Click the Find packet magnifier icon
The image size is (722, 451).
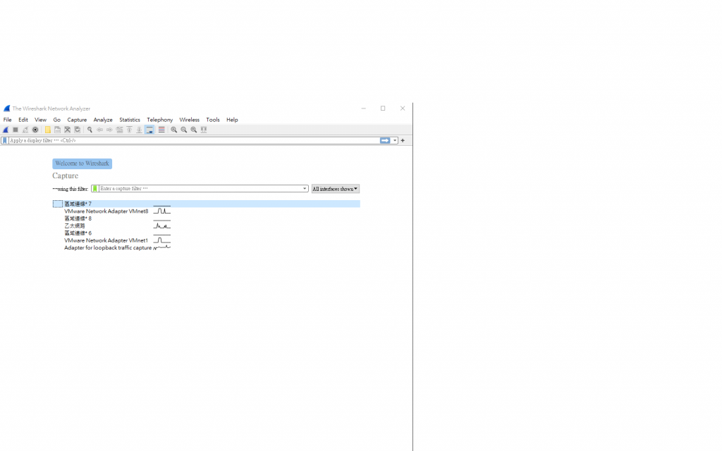point(90,130)
